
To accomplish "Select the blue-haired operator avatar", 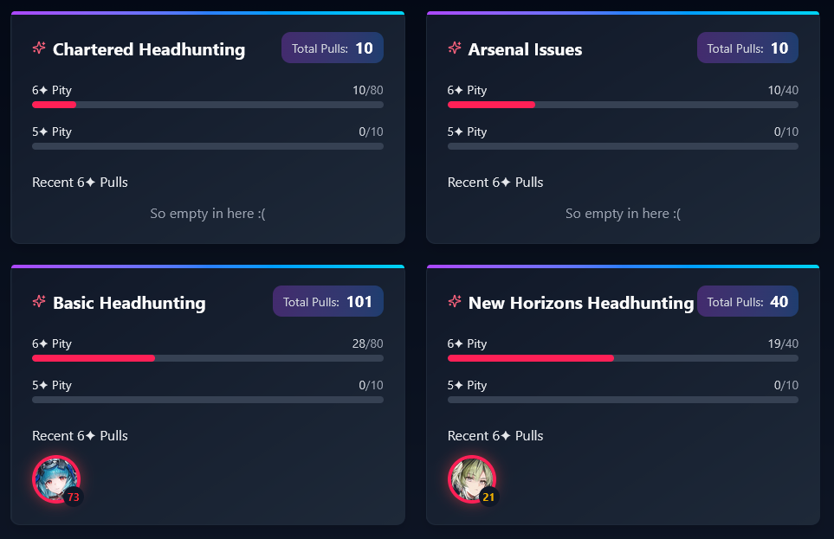I will (55, 479).
